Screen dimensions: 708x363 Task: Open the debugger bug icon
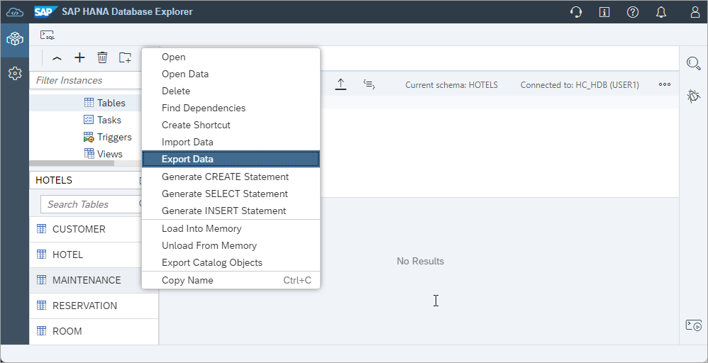coord(694,96)
